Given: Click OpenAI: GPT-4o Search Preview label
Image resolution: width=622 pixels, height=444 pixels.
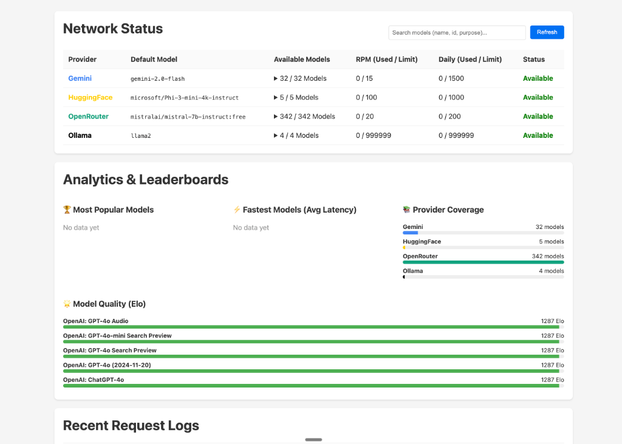Looking at the screenshot, I should (110, 350).
